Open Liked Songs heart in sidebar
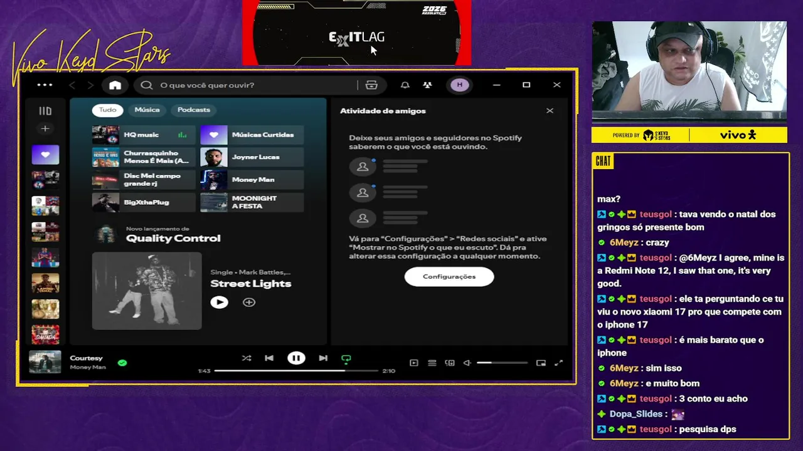Screen dimensions: 803x451 pyautogui.click(x=45, y=154)
